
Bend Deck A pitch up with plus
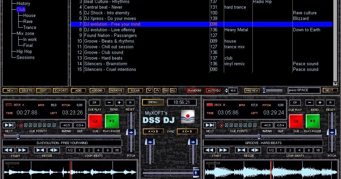point(119,102)
